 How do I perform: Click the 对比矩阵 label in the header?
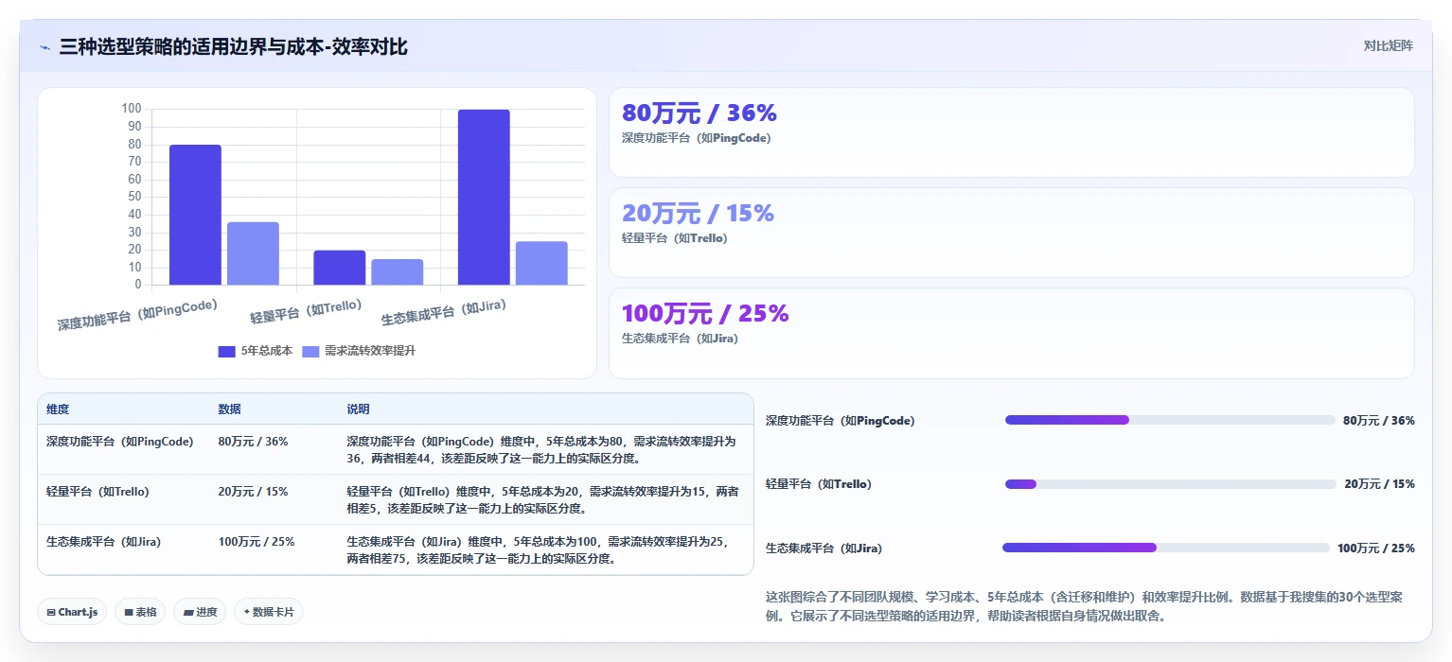click(1388, 46)
